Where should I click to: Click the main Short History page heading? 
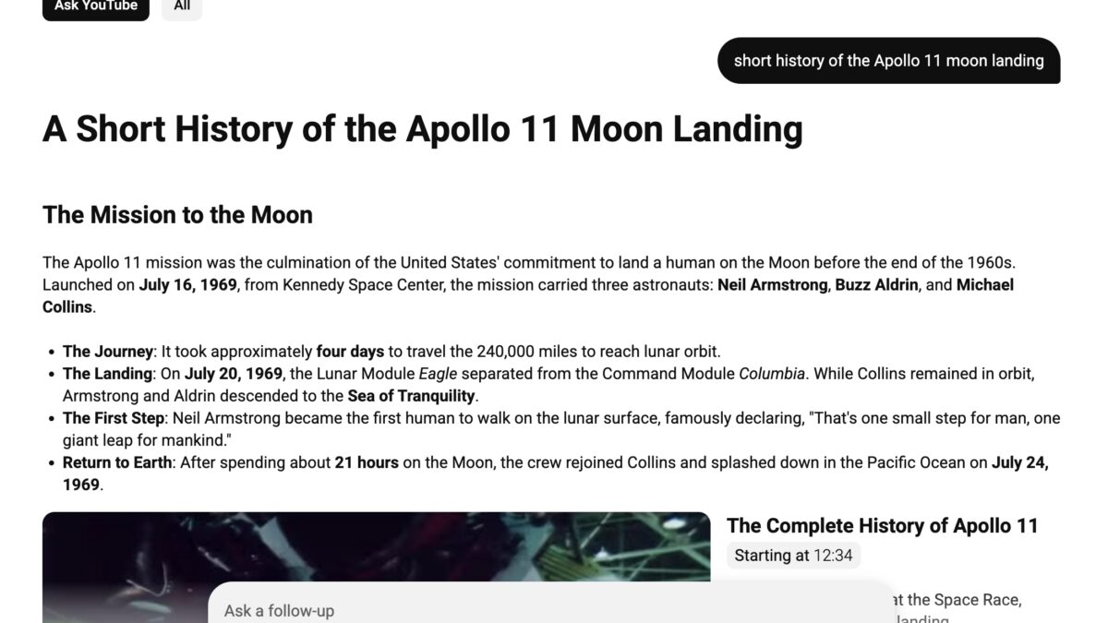point(422,129)
